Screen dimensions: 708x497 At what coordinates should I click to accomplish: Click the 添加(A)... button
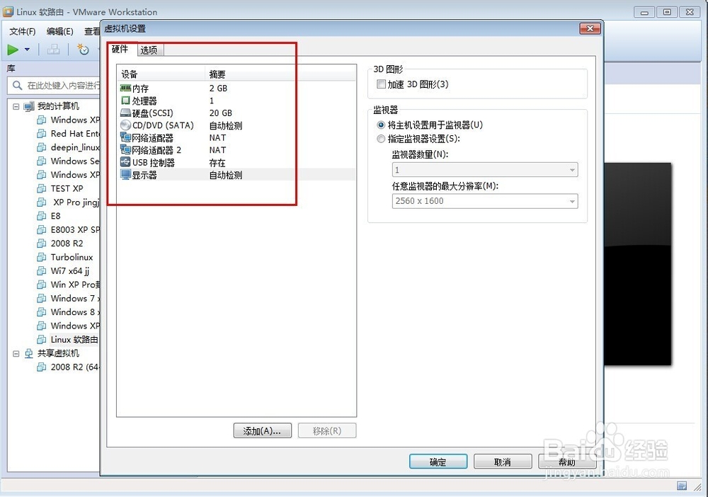(x=263, y=430)
